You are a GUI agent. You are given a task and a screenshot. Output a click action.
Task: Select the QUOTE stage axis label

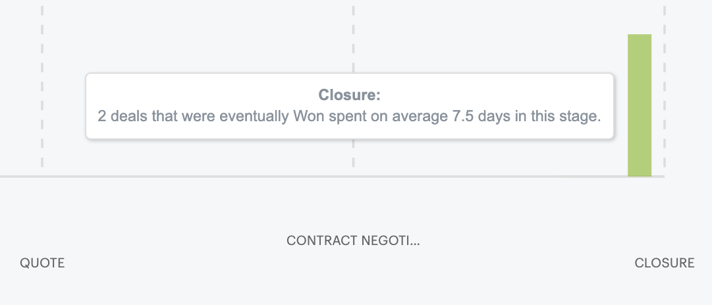[x=42, y=263]
